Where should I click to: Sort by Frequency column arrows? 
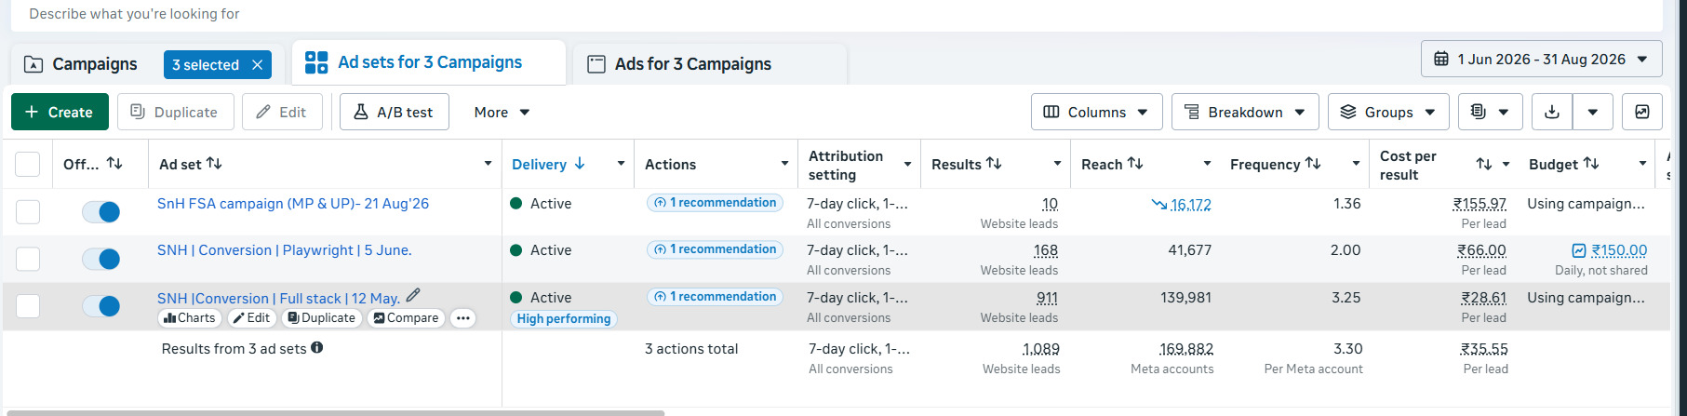coord(1313,163)
